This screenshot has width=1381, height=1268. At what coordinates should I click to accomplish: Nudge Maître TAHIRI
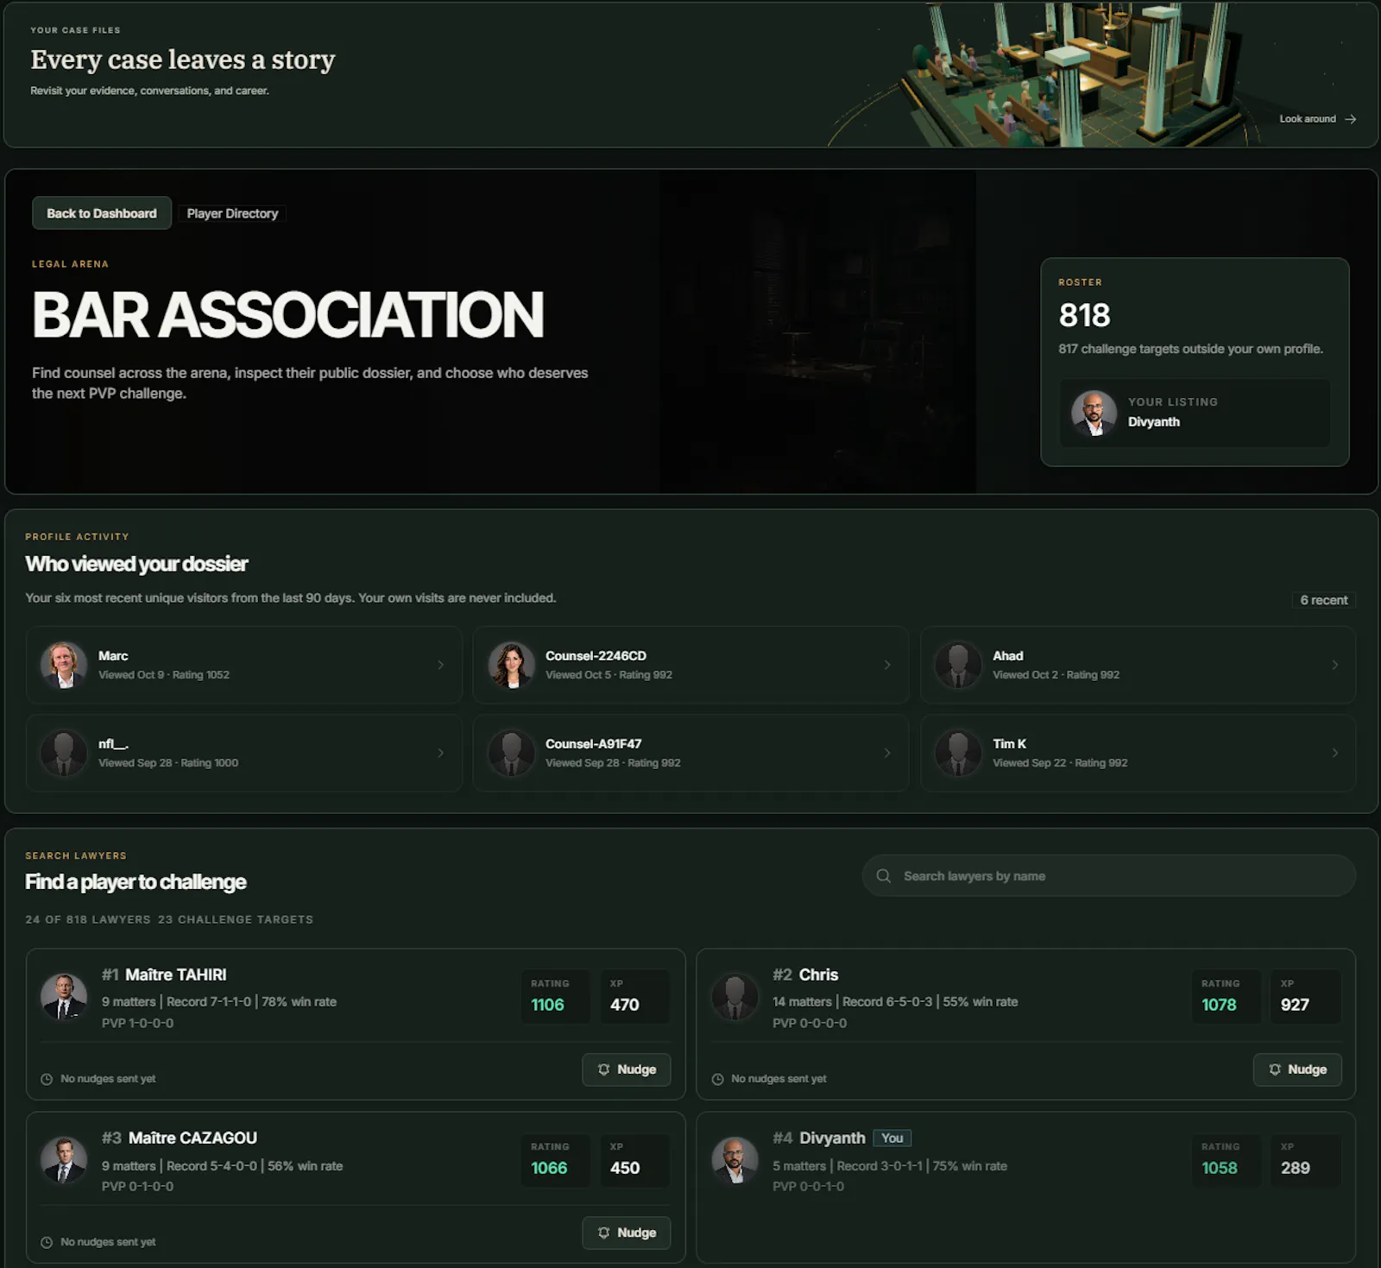pyautogui.click(x=627, y=1069)
